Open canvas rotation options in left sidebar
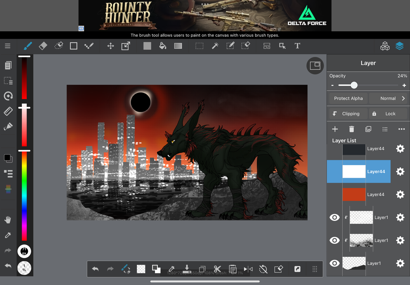The image size is (410, 285). 8,96
